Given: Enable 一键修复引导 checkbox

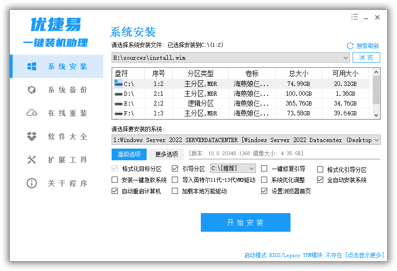Looking at the screenshot, I should pos(264,168).
